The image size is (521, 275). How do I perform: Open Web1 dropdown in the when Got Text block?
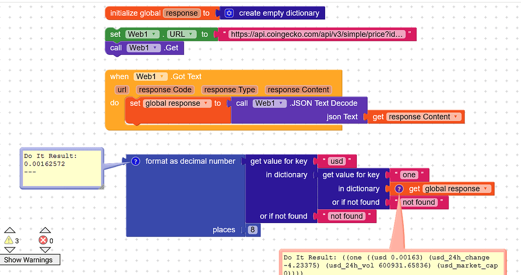[162, 77]
